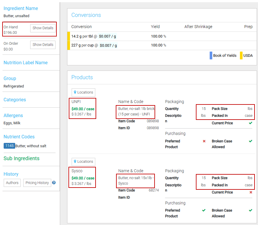Open the help icon beside Pricing History
The height and width of the screenshot is (225, 258).
point(53,183)
